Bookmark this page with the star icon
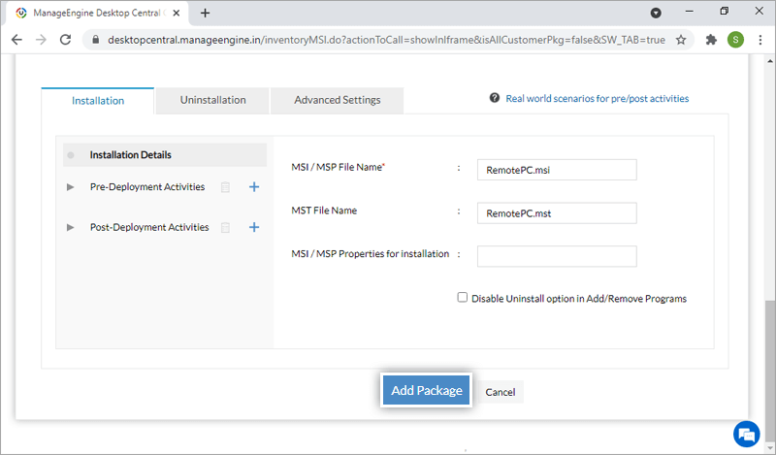 point(681,40)
